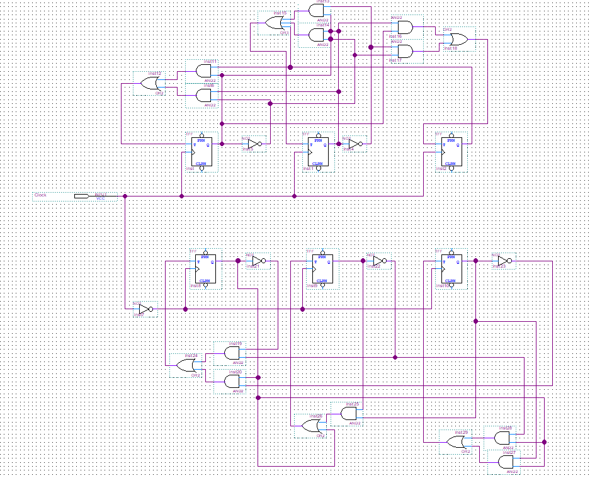Select the OR2 gate labeled inst12
Viewport: 590px width, 478px height.
149,84
